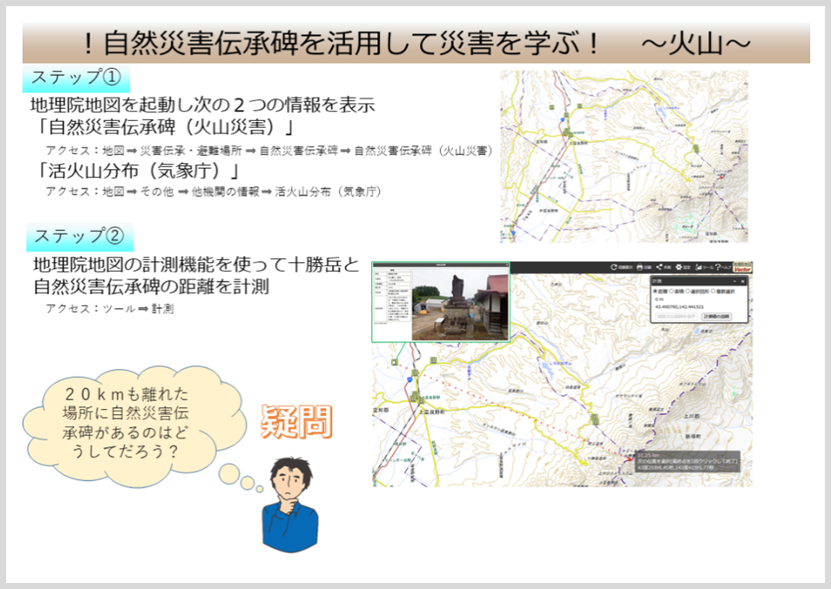Click the 計測値の説明 button
Image resolution: width=831 pixels, height=589 pixels.
(716, 316)
